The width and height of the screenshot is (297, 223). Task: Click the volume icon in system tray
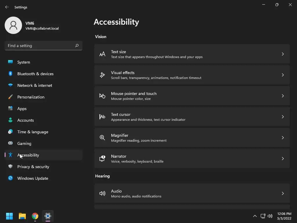pos(270,216)
